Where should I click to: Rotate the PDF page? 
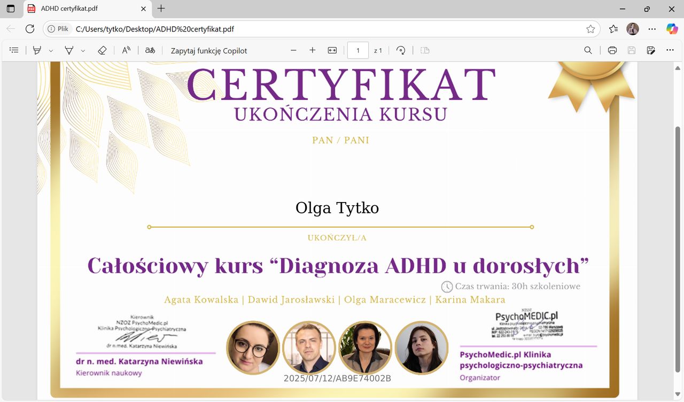click(401, 50)
